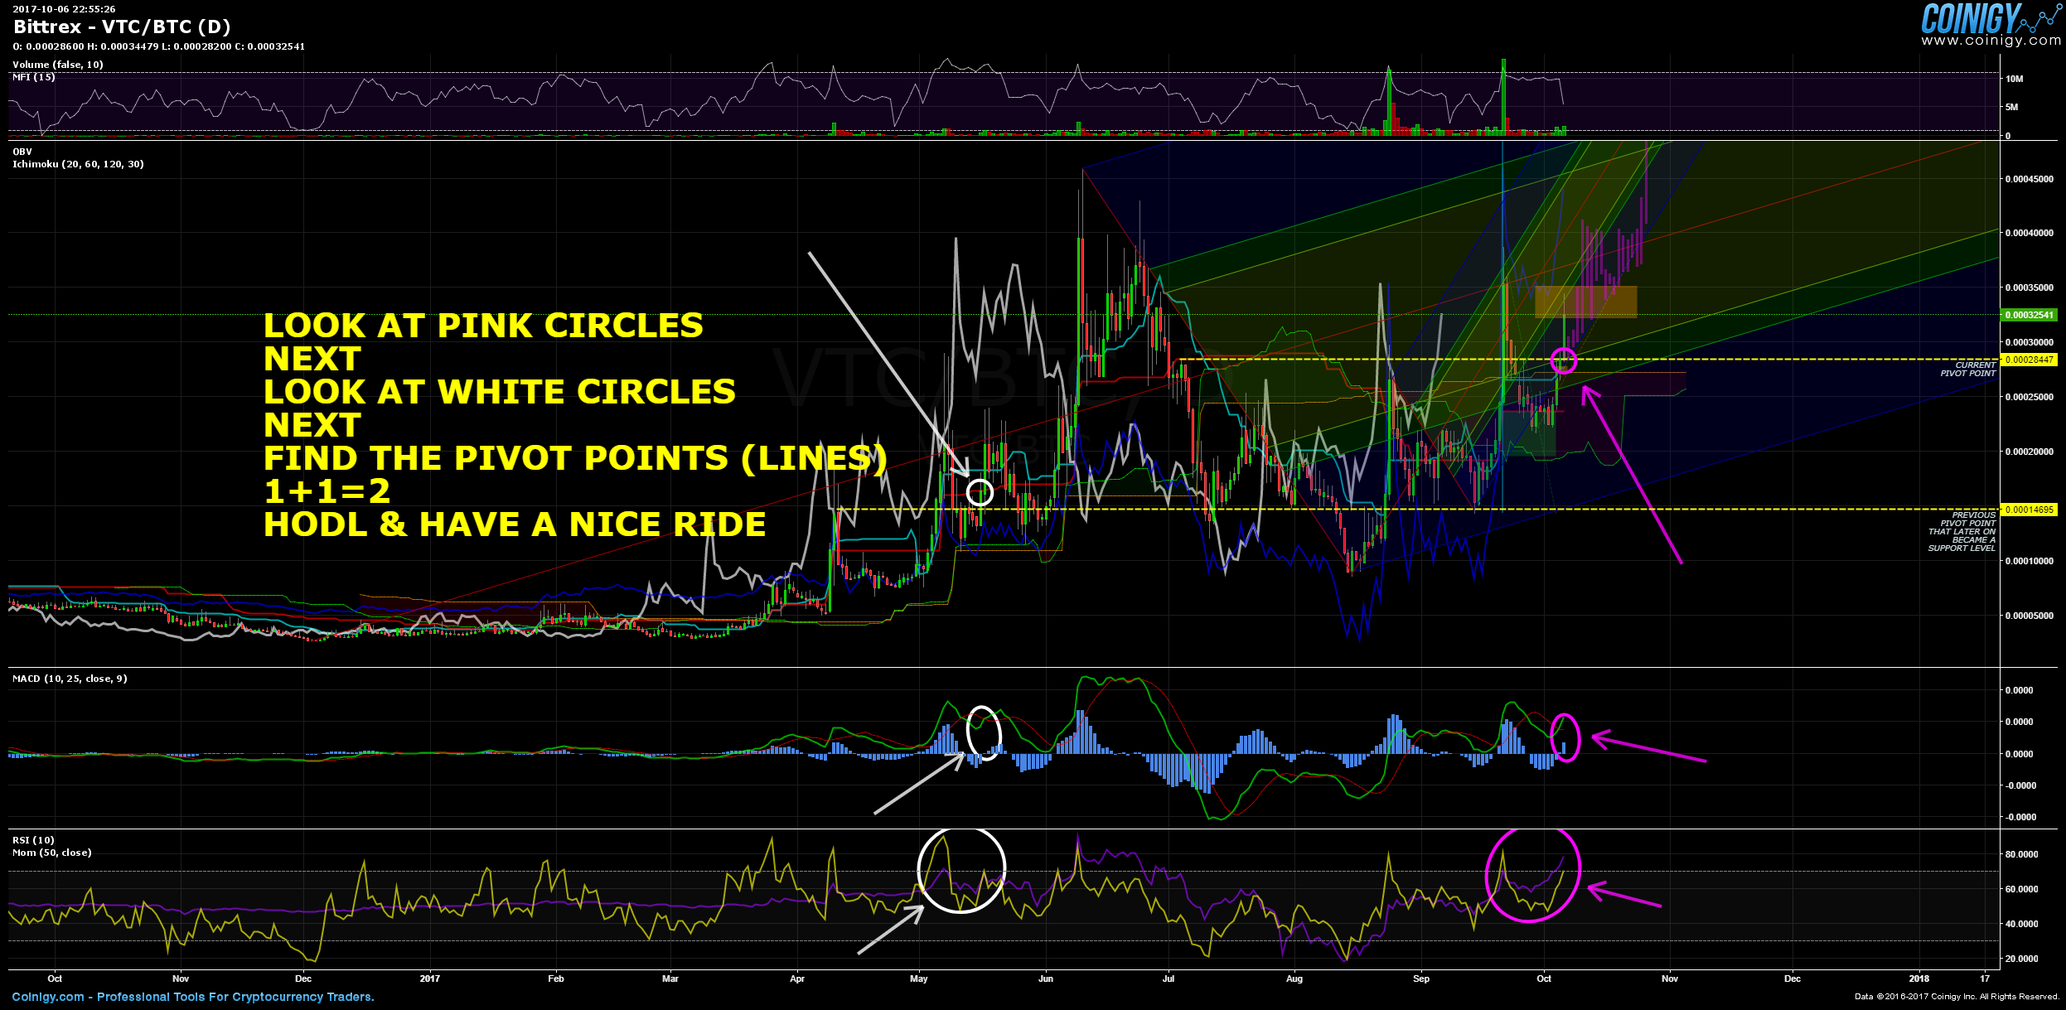Select the Volume (false, 10) indicator label
Image resolution: width=2066 pixels, height=1010 pixels.
pyautogui.click(x=58, y=65)
